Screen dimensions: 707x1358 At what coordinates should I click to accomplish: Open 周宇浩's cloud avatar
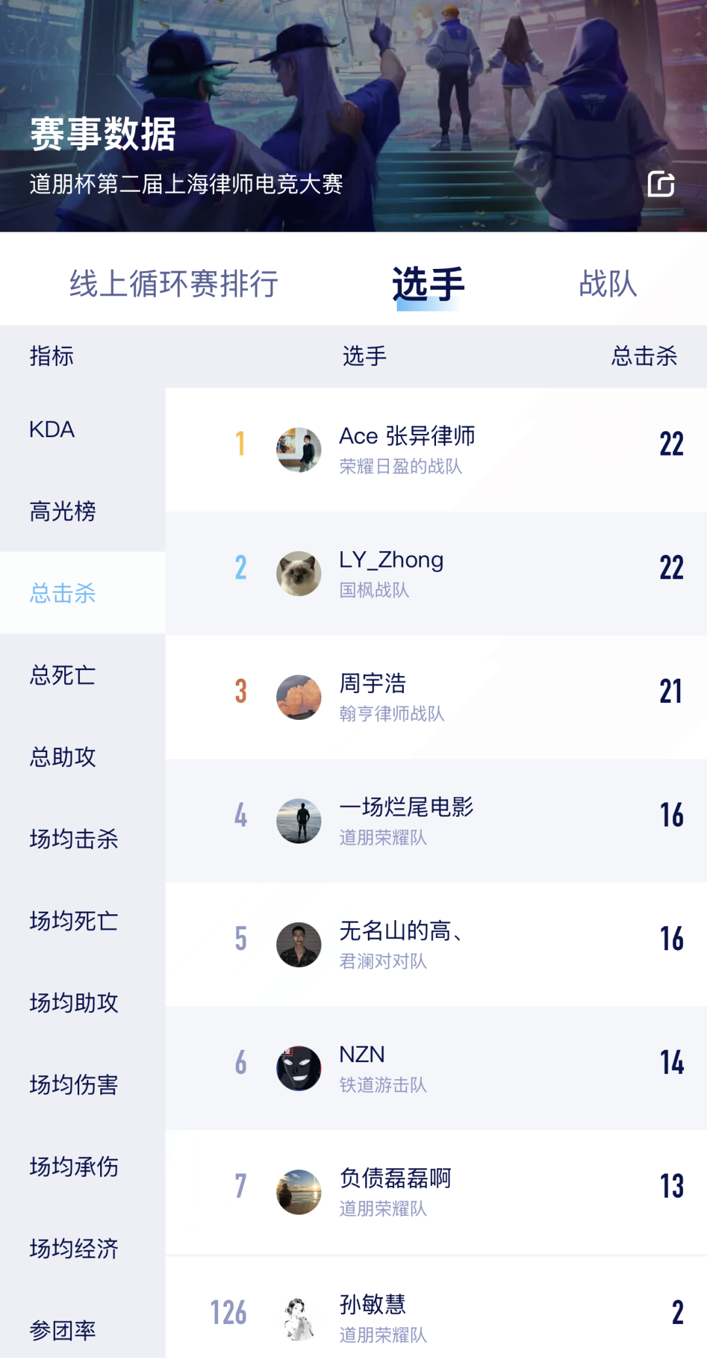(299, 697)
